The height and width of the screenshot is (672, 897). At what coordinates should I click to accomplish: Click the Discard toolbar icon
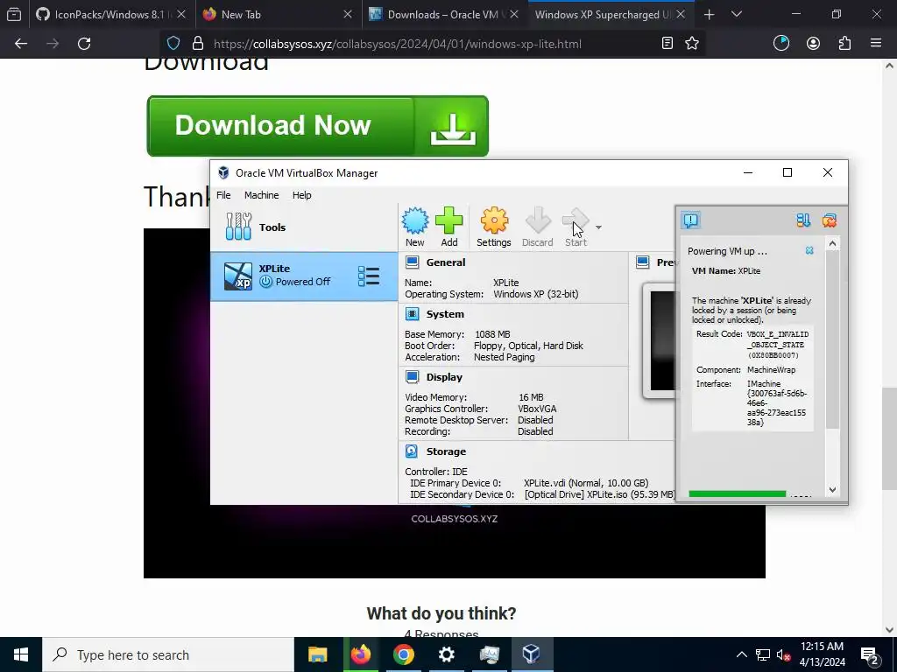coord(537,227)
